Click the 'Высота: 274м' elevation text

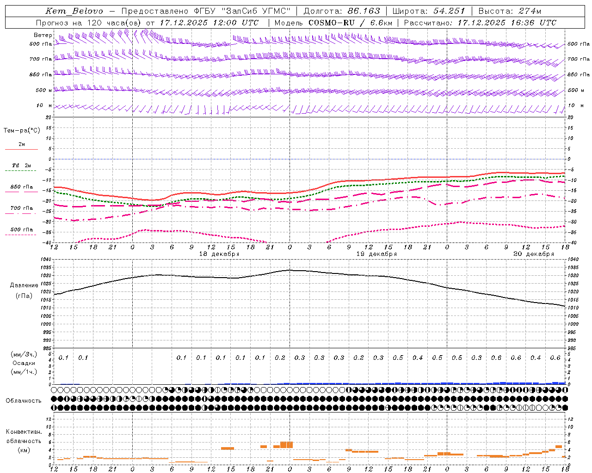[510, 11]
